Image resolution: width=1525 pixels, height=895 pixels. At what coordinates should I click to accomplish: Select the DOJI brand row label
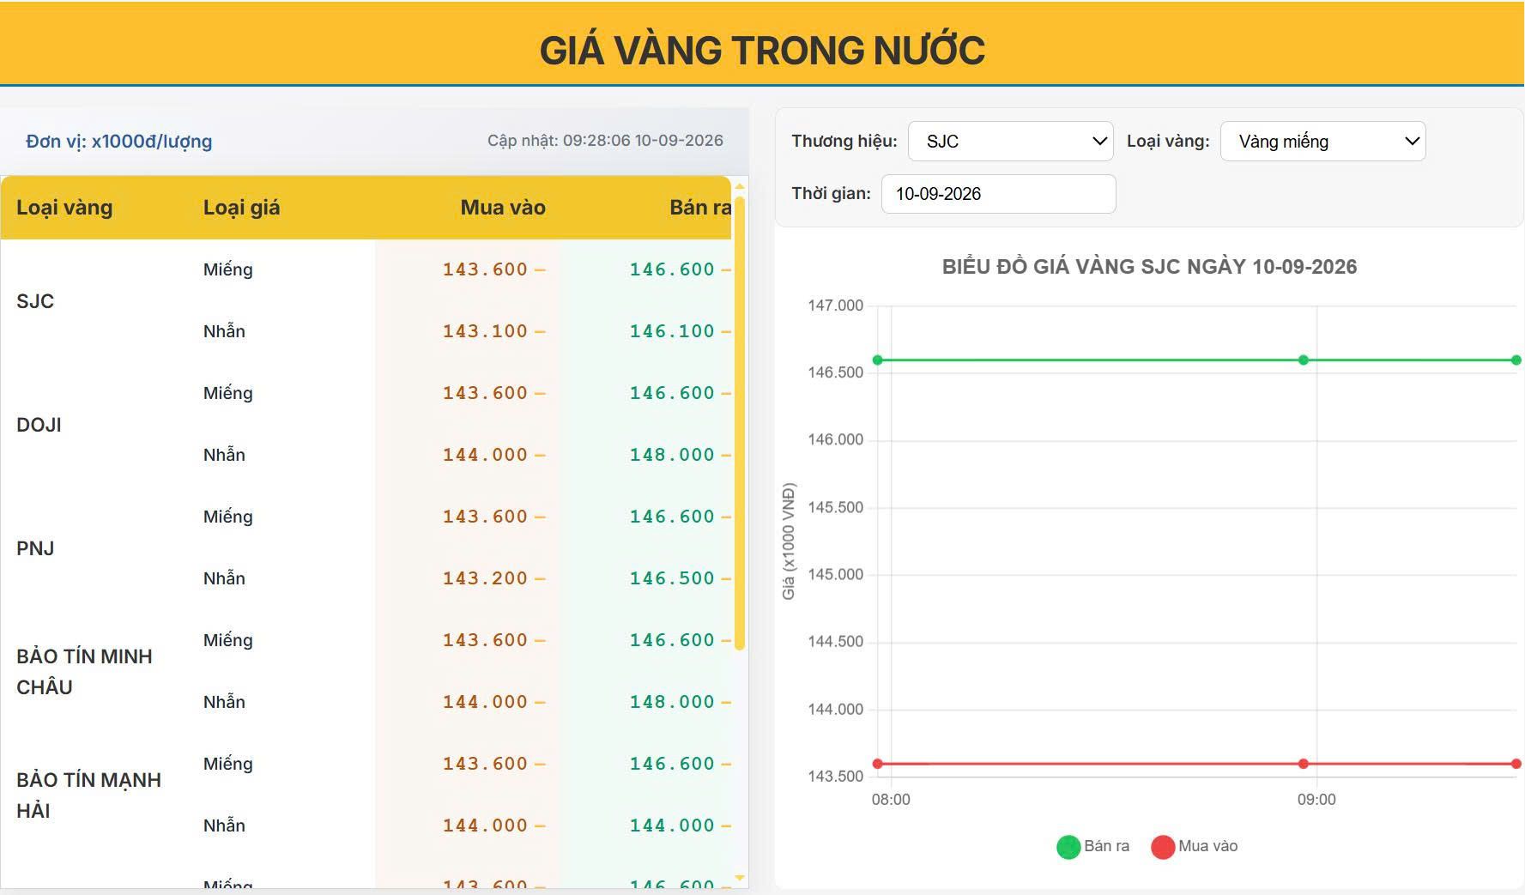39,425
